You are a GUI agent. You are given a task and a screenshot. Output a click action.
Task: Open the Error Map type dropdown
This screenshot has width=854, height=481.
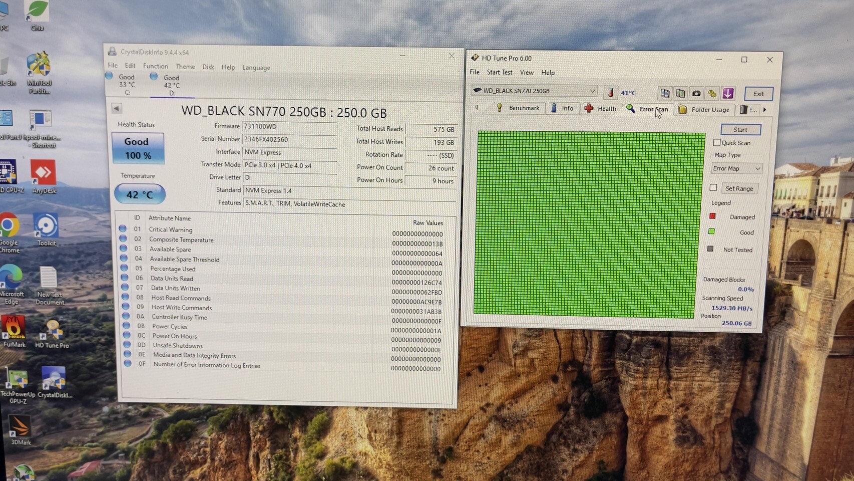tap(737, 168)
